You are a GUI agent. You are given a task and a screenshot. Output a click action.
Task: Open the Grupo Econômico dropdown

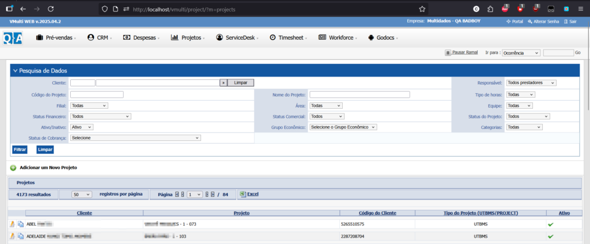tap(343, 127)
